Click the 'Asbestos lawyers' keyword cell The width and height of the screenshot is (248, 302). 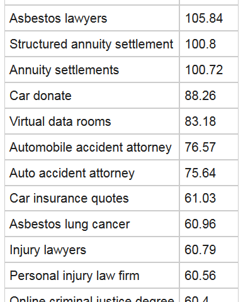point(92,18)
